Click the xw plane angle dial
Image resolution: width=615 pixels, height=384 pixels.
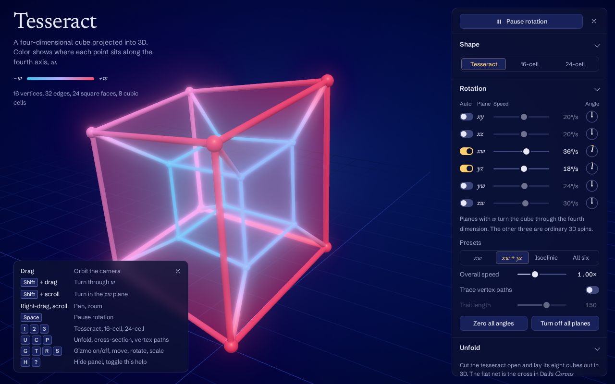[x=592, y=151]
